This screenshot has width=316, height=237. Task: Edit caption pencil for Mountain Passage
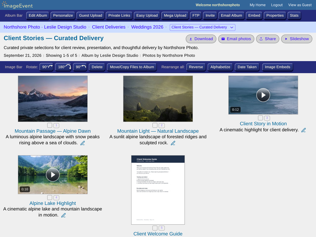(x=83, y=143)
